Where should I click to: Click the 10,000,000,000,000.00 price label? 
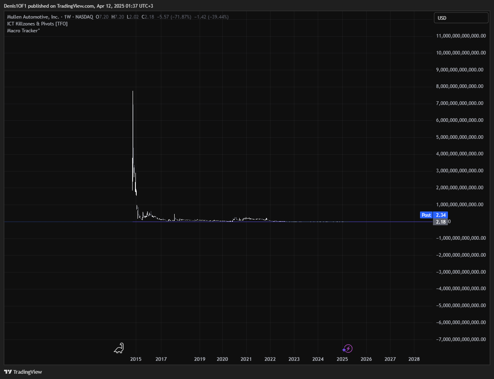pos(461,53)
